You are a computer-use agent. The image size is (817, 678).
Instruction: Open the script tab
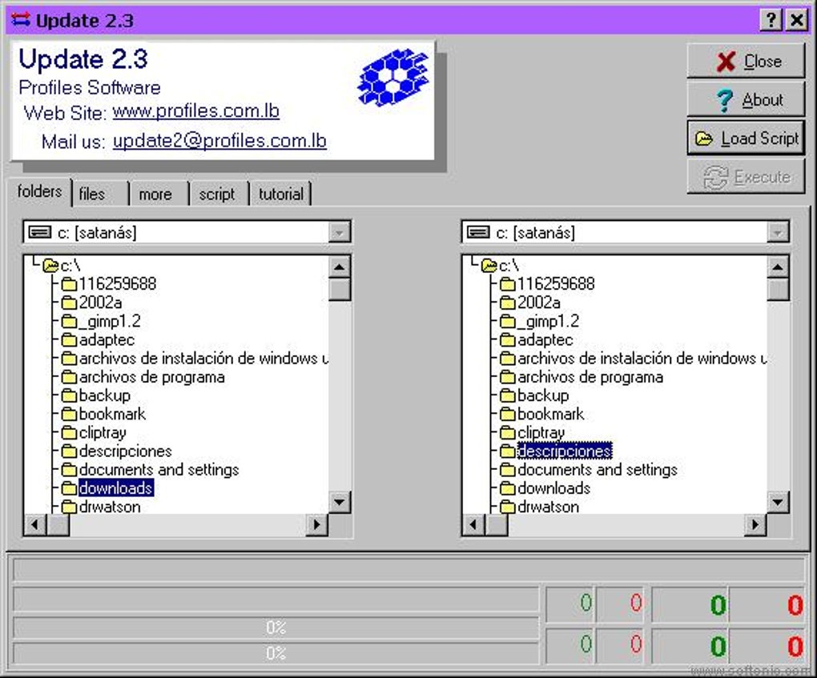pos(217,195)
